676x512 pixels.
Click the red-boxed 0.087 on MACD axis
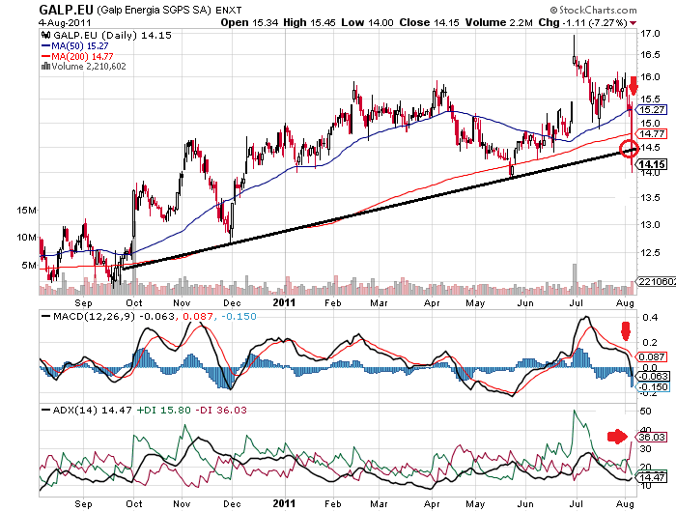point(652,357)
